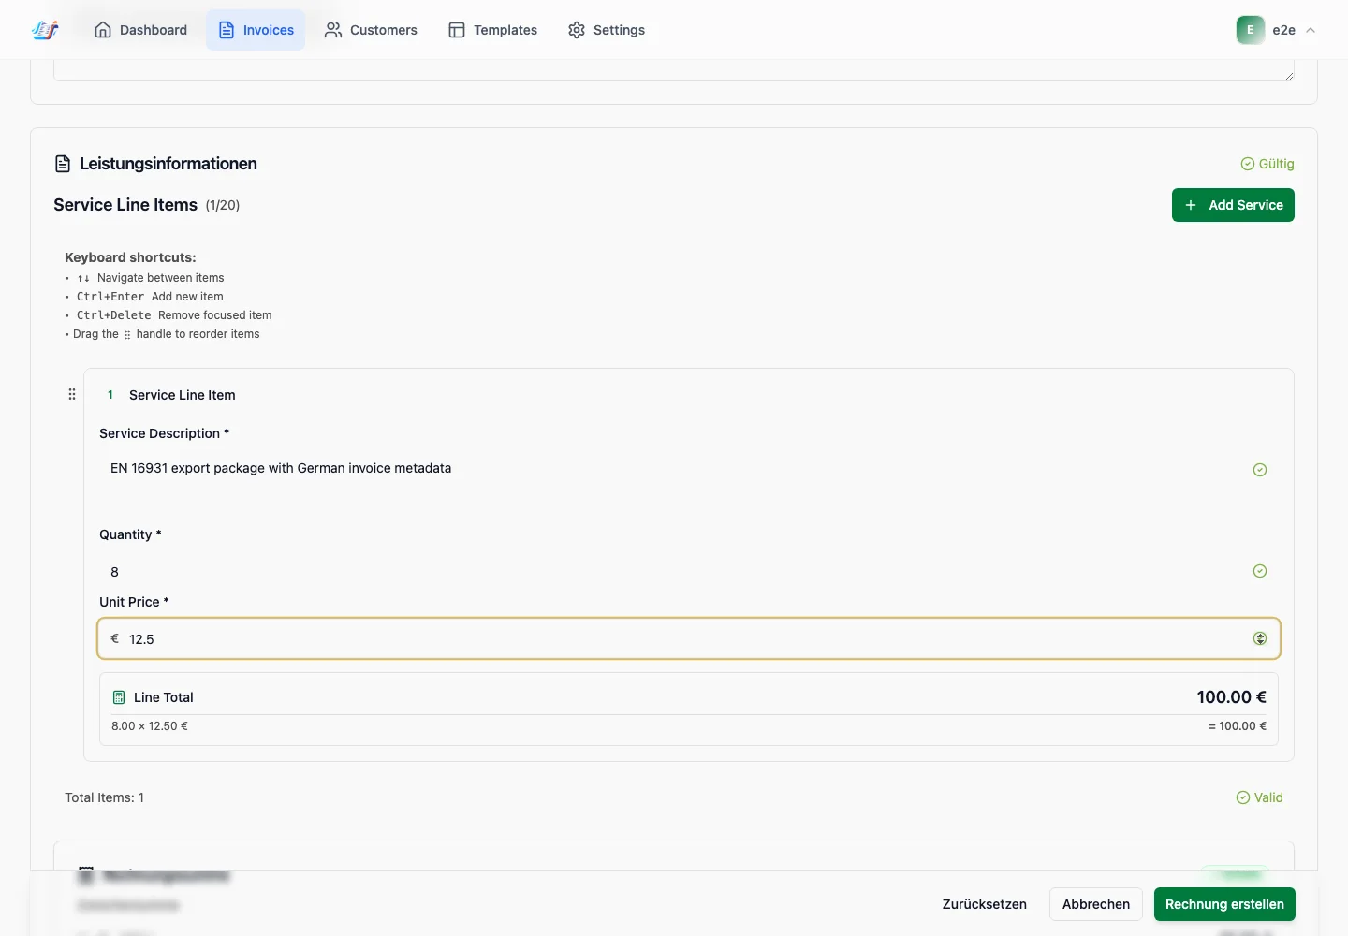Click the Quantity valid checkmark icon
Viewport: 1348px width, 936px height.
pyautogui.click(x=1260, y=571)
